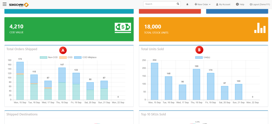This screenshot has height=124, width=272.
Task: Click the COD value money icon
Action: point(123,28)
